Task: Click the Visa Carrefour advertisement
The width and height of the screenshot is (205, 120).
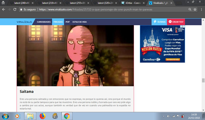Action: click(162, 44)
